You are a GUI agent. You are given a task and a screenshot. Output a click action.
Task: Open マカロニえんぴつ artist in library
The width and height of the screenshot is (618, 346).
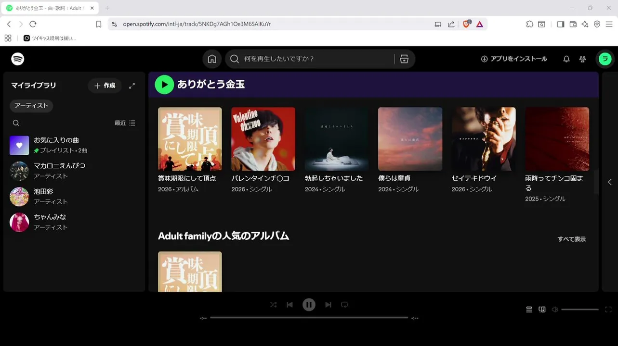click(x=74, y=171)
